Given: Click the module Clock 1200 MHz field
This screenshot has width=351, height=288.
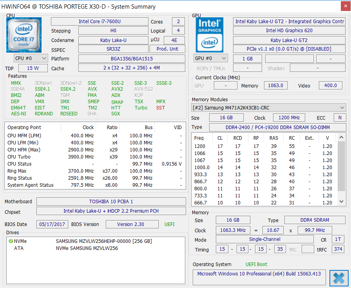Looking at the screenshot, I should coord(289,118).
